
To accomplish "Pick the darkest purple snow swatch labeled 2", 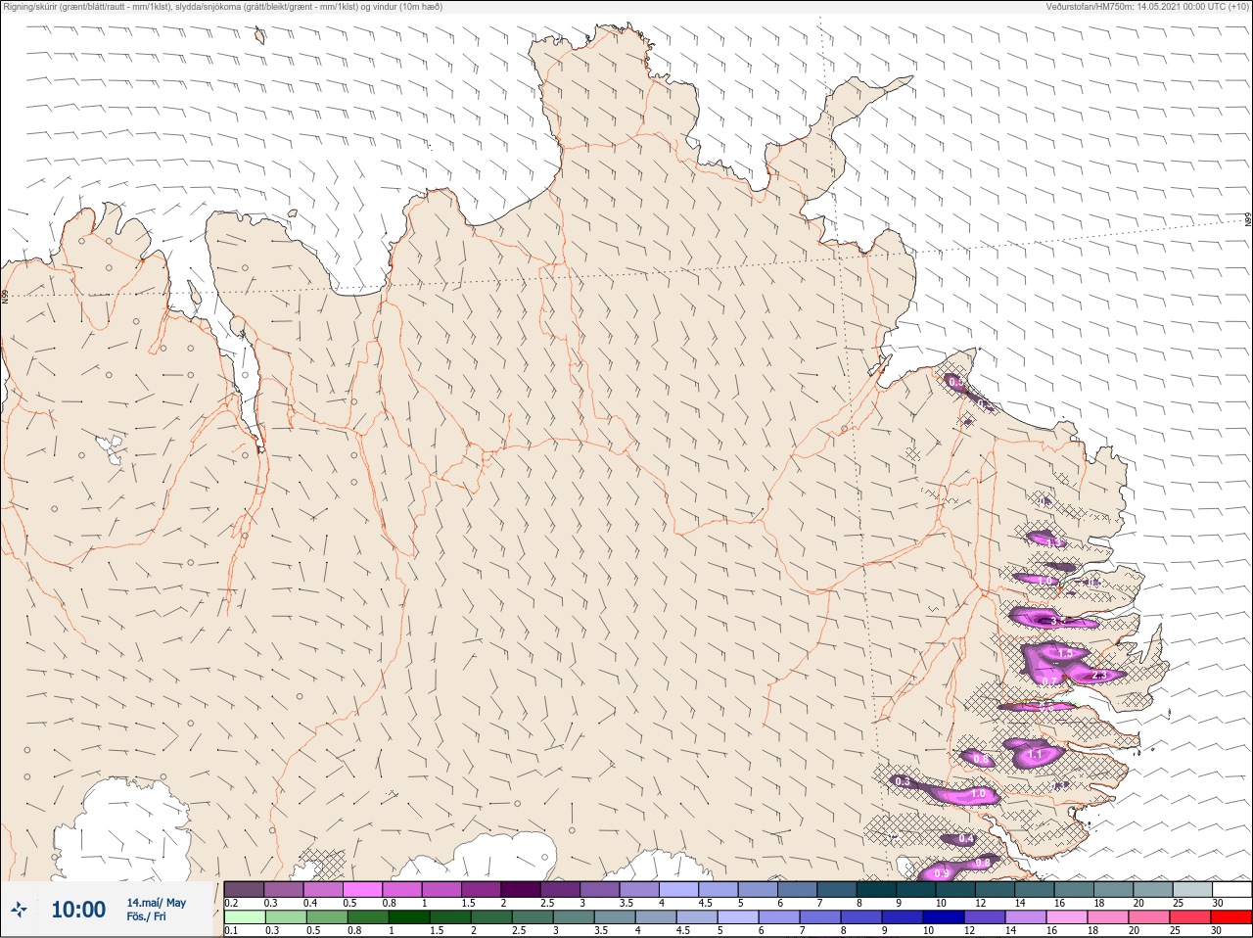I will click(521, 889).
